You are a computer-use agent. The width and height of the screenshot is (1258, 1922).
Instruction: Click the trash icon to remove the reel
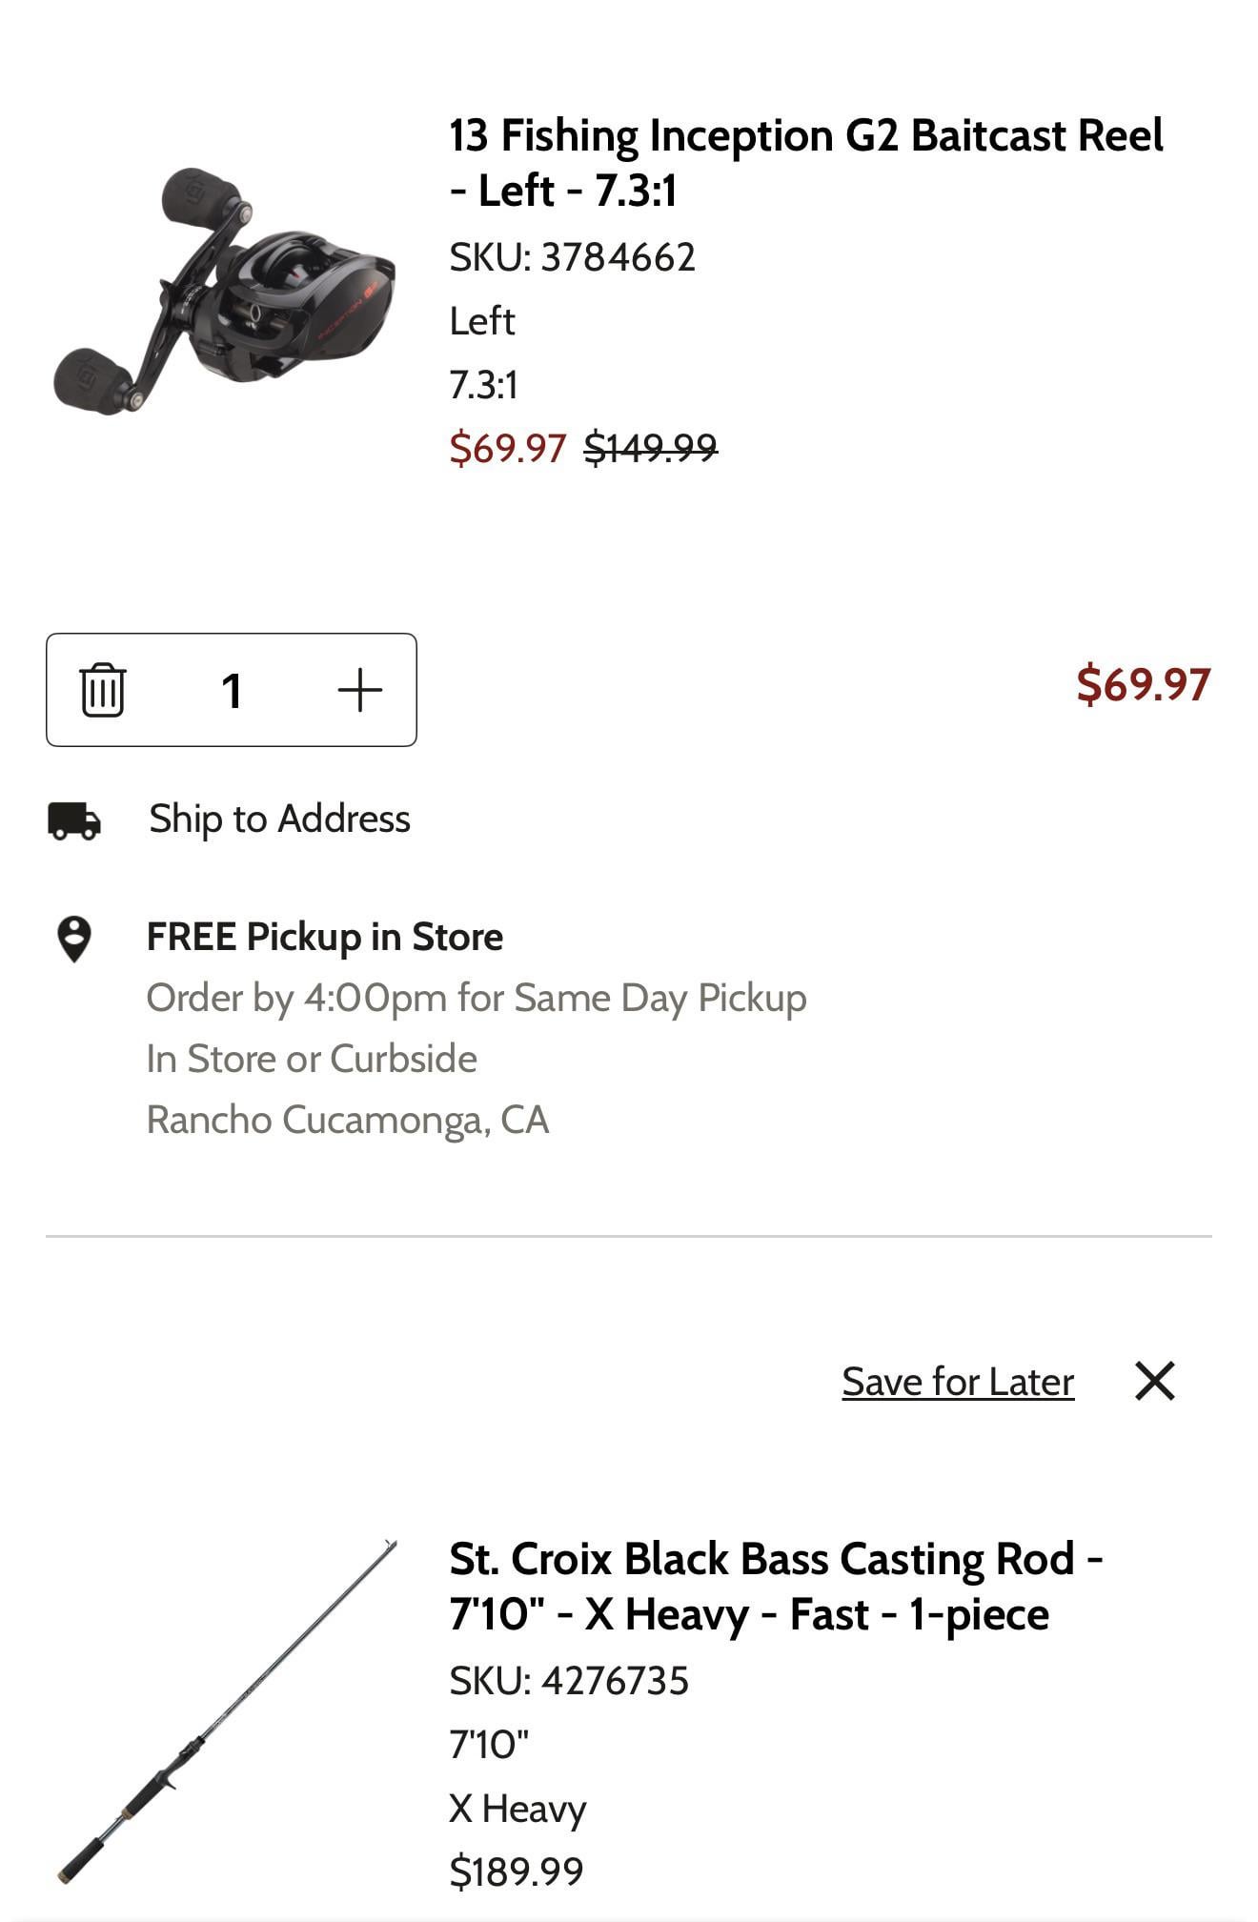pyautogui.click(x=102, y=690)
